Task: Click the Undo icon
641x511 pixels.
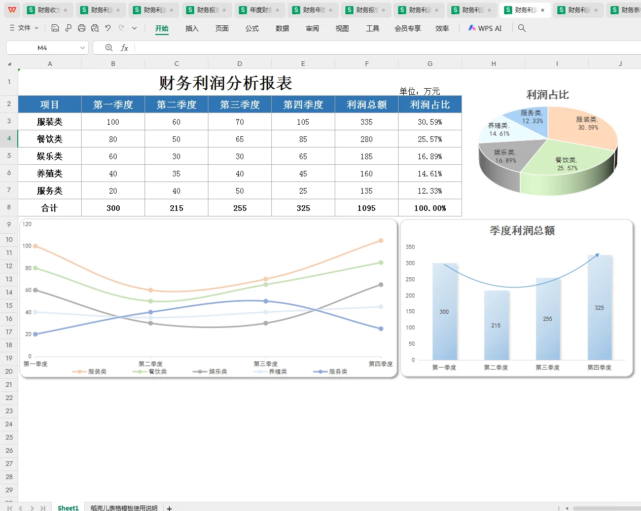Action: pos(108,28)
